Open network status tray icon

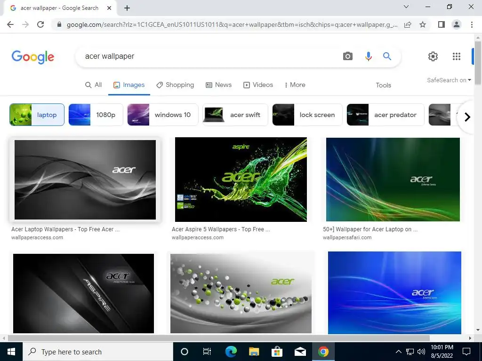click(410, 352)
